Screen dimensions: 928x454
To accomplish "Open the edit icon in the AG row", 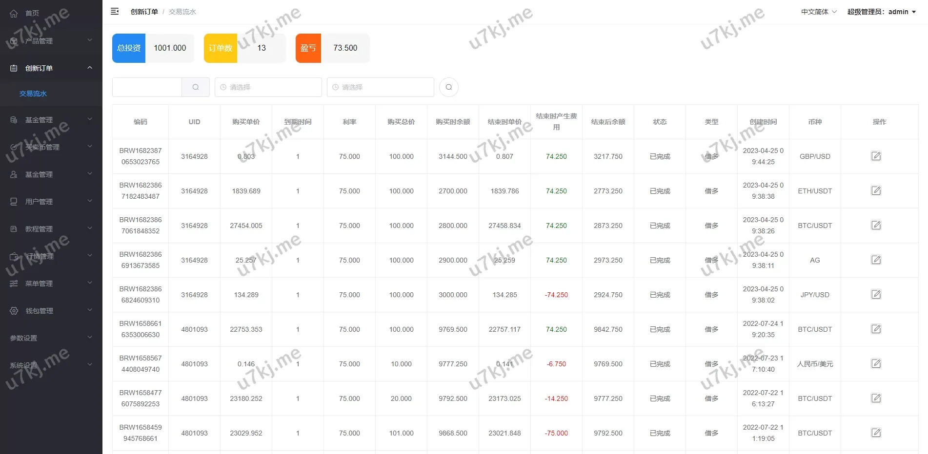I will pyautogui.click(x=876, y=260).
